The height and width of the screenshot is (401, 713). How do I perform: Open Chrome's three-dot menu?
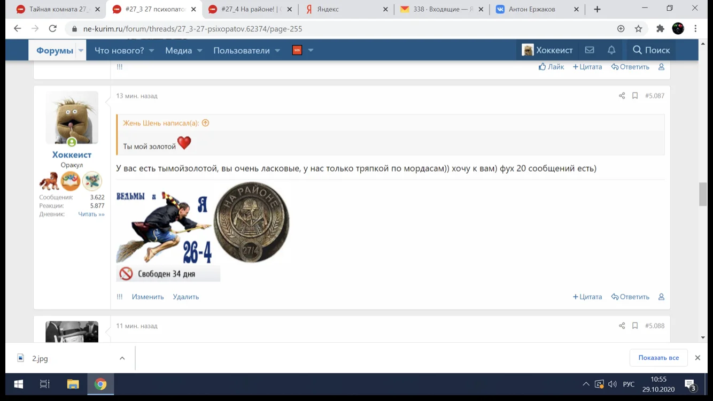695,29
